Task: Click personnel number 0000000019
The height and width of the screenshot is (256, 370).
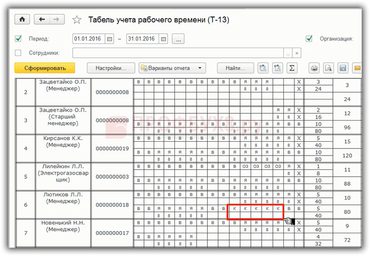Action: click(112, 149)
